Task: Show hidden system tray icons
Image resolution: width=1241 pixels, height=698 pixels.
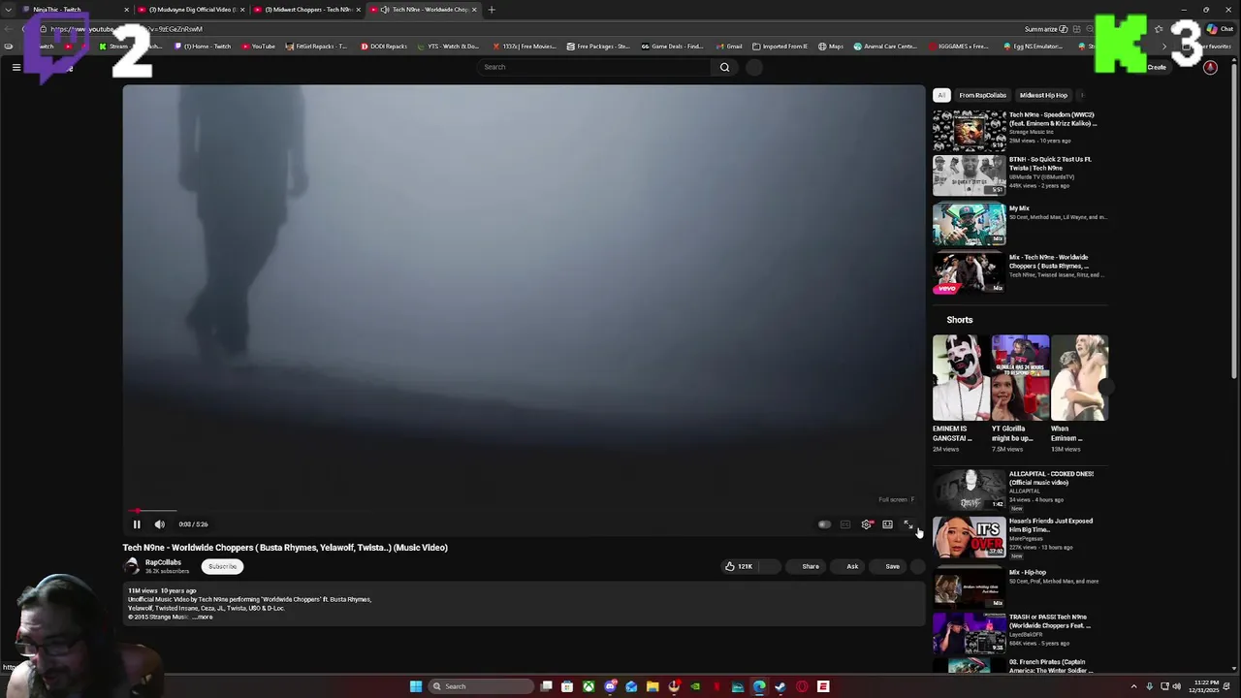Action: click(1133, 686)
